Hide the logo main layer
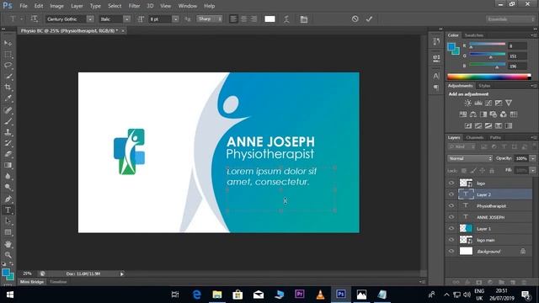 point(451,240)
